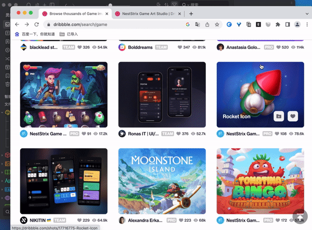The image size is (312, 230).
Task: Like the Bolddreams shot with 347 likes
Action: (180, 47)
